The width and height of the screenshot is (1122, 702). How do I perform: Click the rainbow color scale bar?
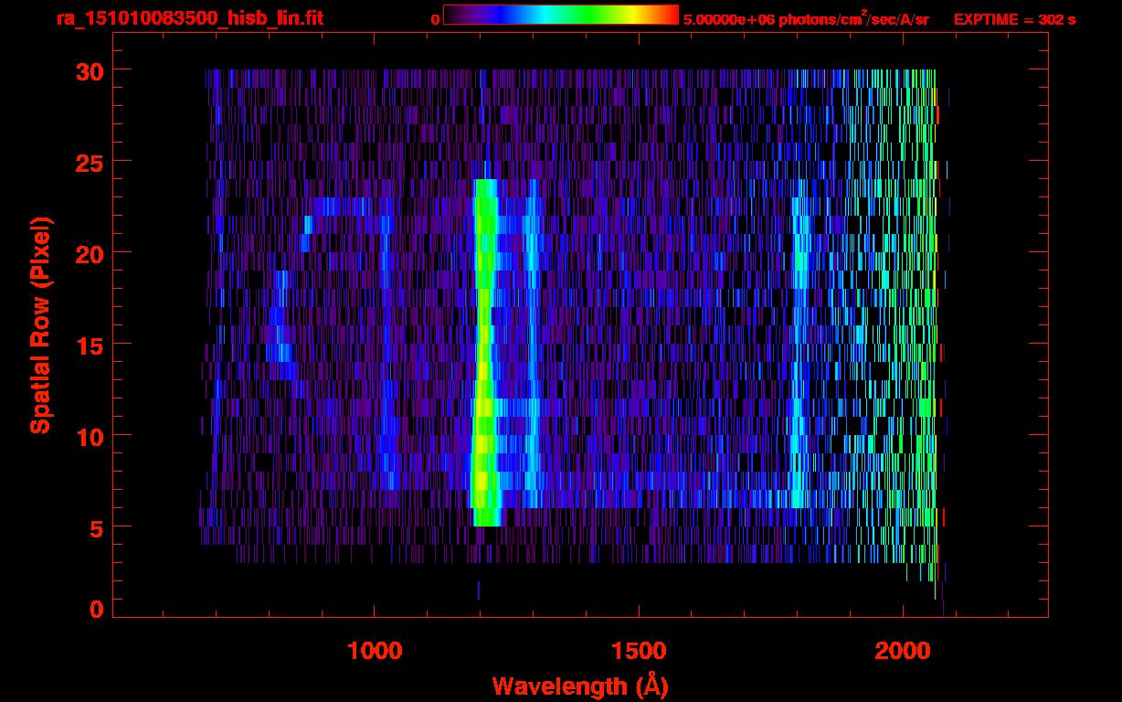tap(560, 16)
